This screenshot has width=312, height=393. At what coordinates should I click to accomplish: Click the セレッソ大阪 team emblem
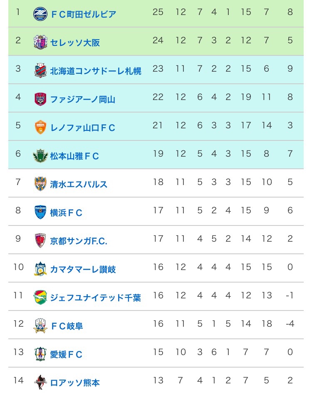coord(40,42)
